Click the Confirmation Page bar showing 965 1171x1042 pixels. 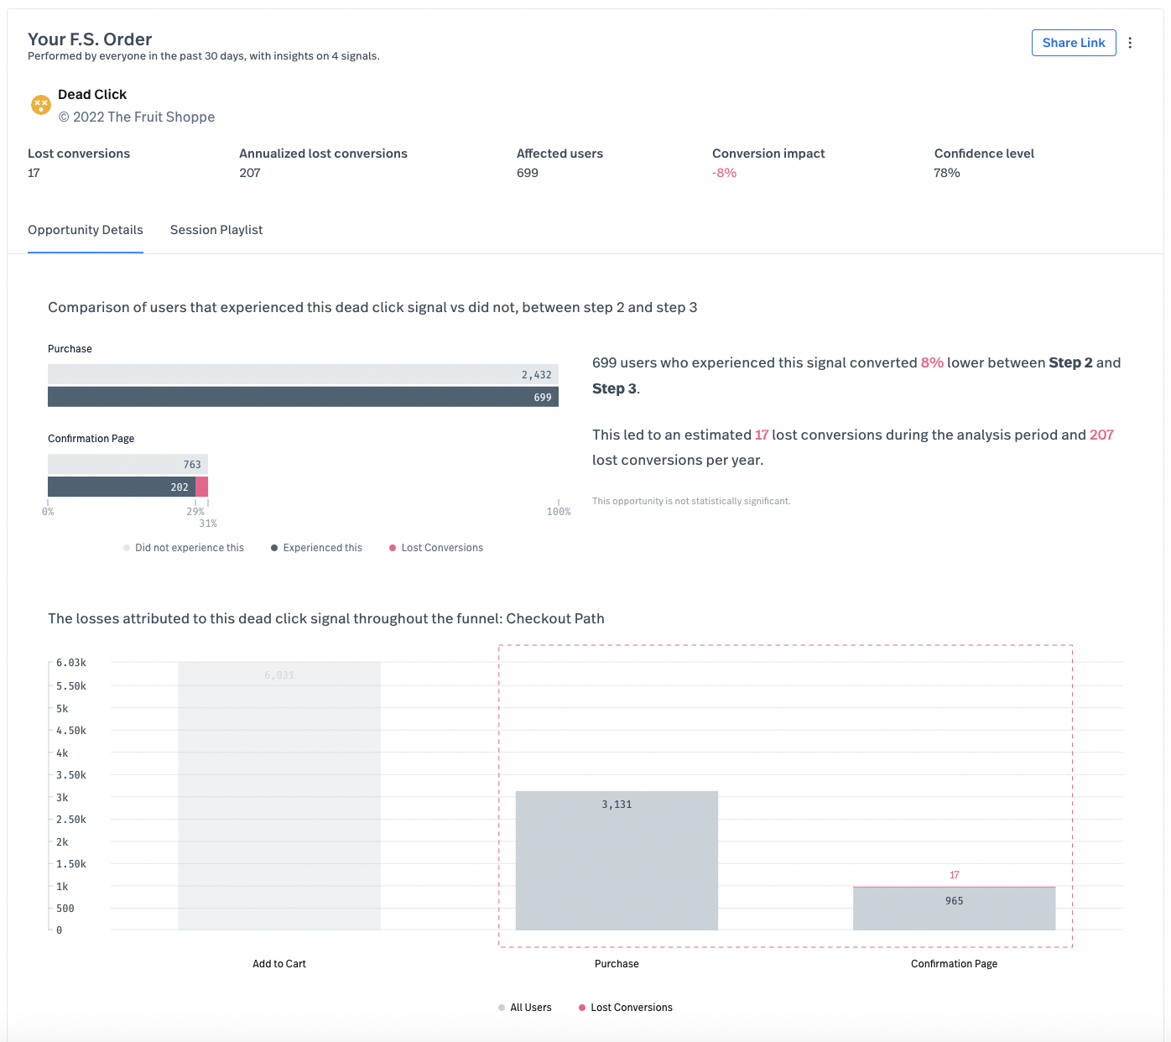pos(954,909)
